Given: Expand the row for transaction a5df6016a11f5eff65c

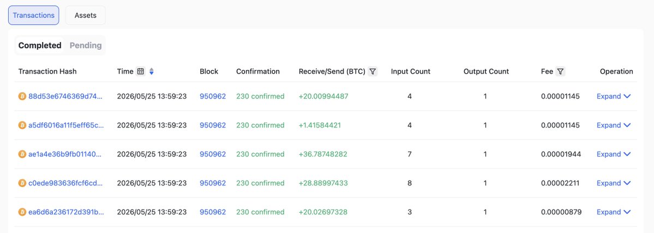Looking at the screenshot, I should (x=614, y=126).
